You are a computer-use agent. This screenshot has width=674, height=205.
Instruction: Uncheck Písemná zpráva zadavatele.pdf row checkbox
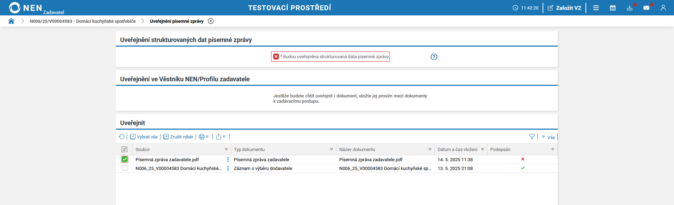(125, 159)
